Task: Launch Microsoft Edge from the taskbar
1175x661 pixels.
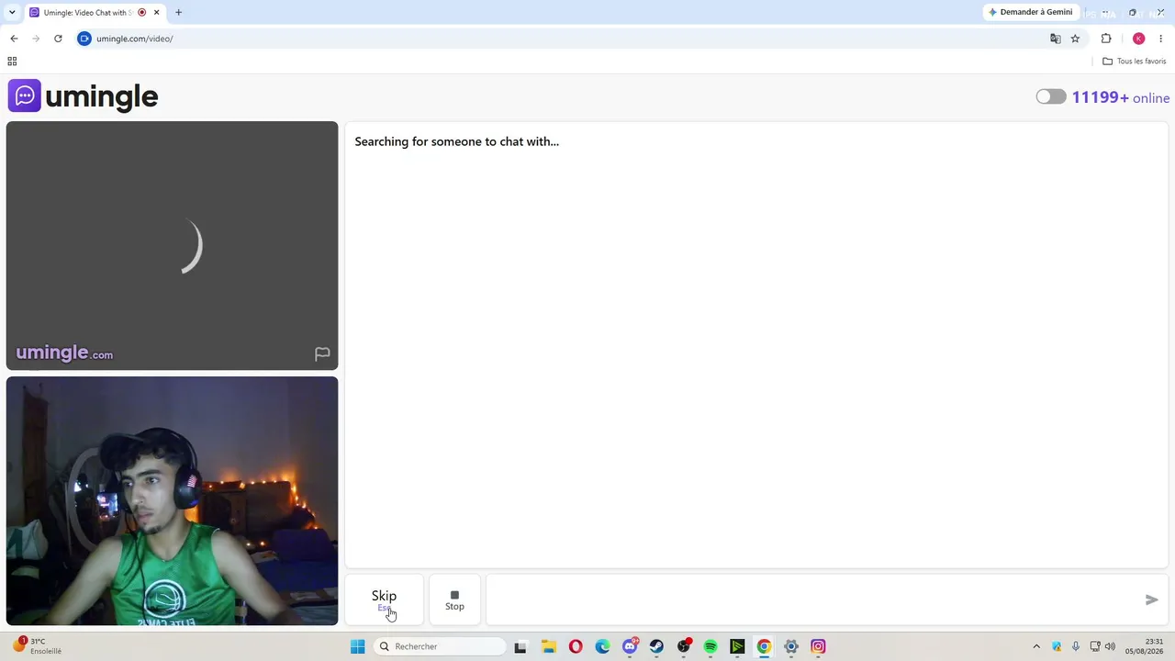Action: (602, 646)
